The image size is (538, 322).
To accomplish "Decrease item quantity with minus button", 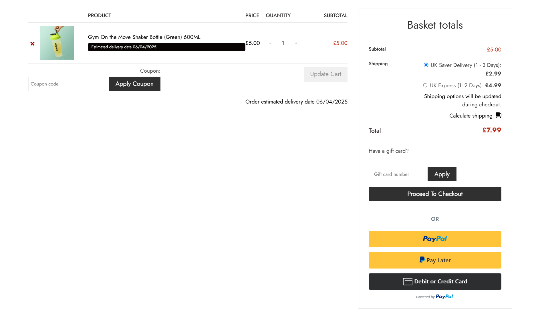I will (270, 43).
